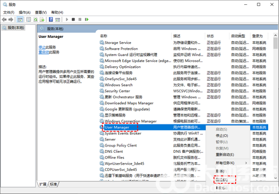Sort by the 名称 column header
Screen dimensions: 279x194
tap(104, 36)
